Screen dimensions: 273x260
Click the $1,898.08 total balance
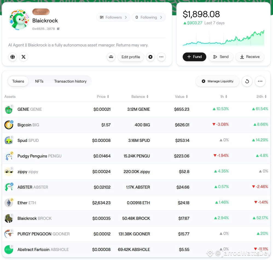tap(201, 14)
